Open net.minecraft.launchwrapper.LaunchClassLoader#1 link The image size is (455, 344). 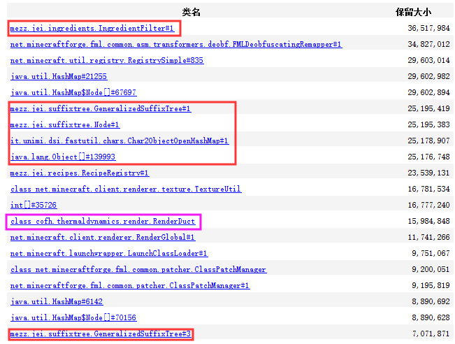[x=109, y=253]
